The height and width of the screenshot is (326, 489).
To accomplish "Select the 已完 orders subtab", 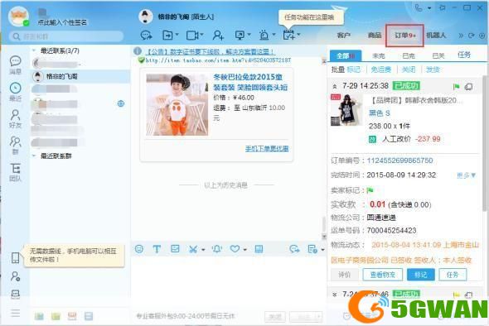I will click(409, 55).
